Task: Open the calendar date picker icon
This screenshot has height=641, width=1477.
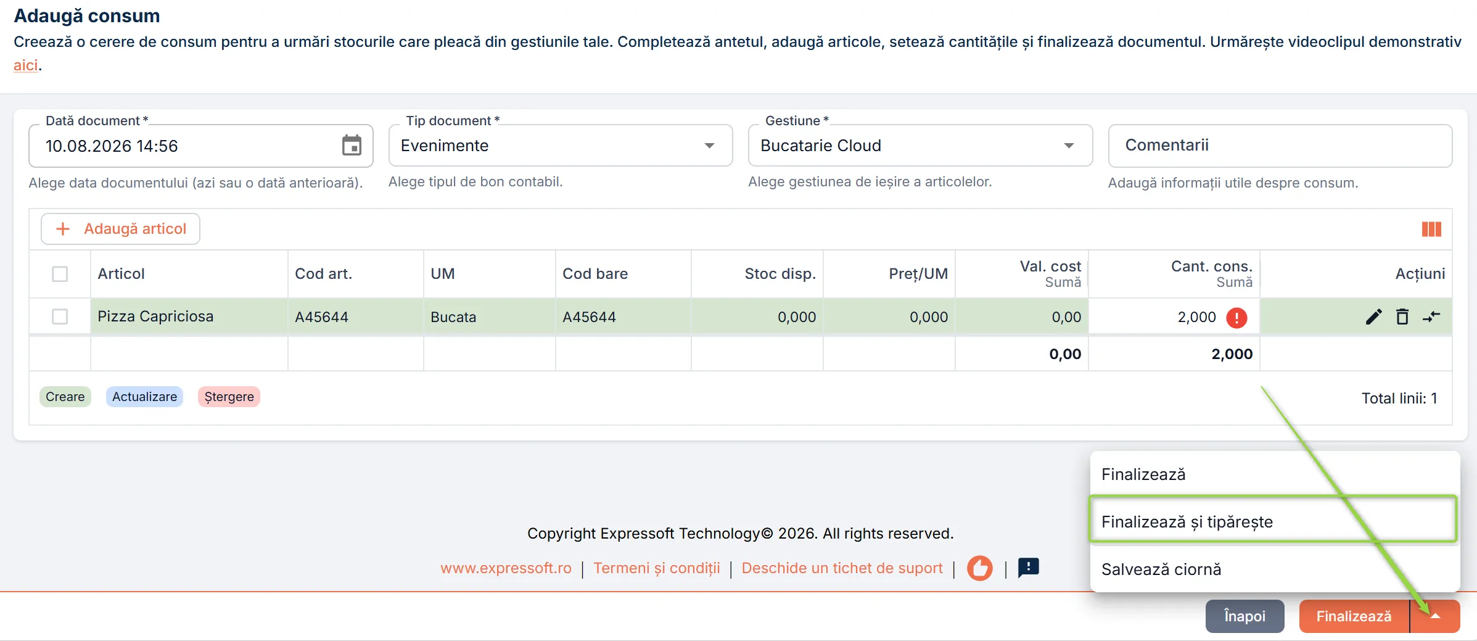Action: [x=352, y=146]
